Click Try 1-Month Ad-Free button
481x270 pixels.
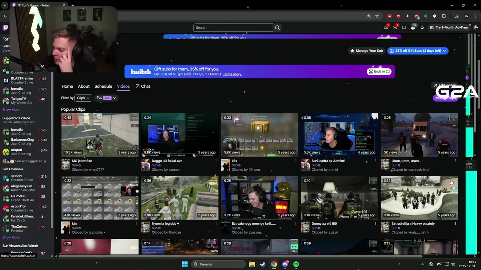tap(449, 27)
